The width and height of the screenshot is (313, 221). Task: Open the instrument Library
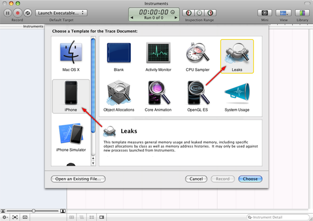(x=302, y=13)
